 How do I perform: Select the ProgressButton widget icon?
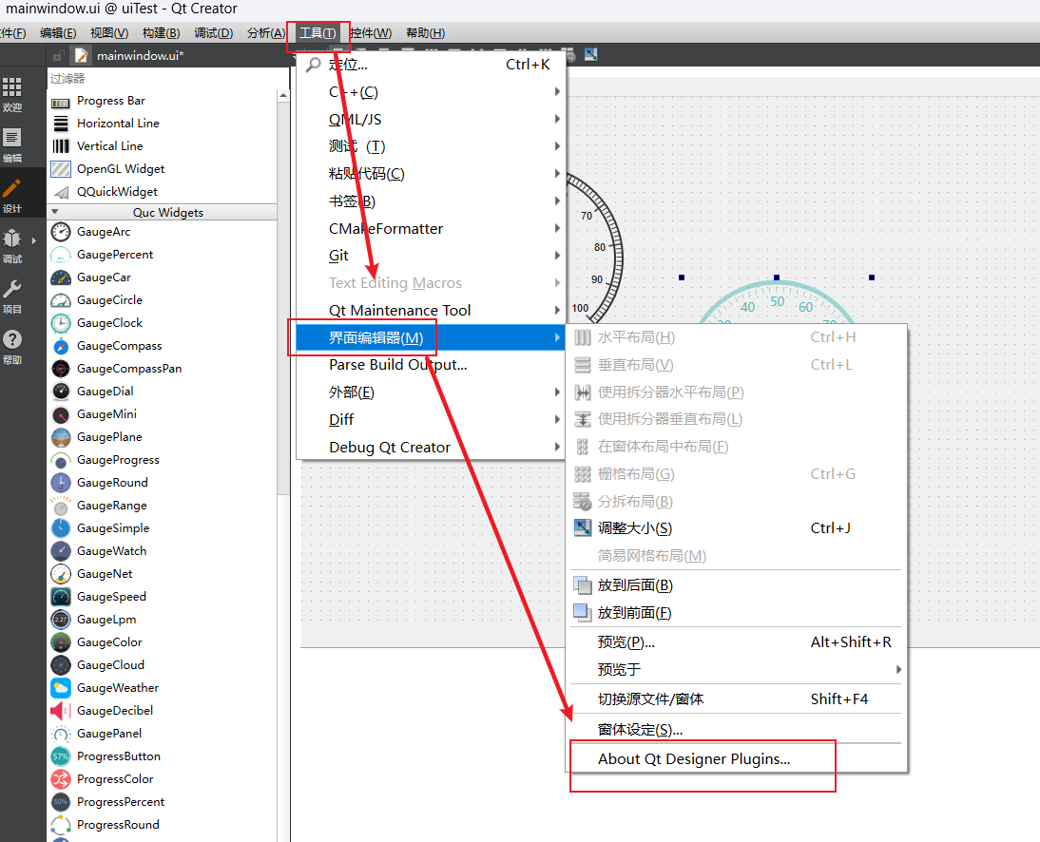[61, 756]
